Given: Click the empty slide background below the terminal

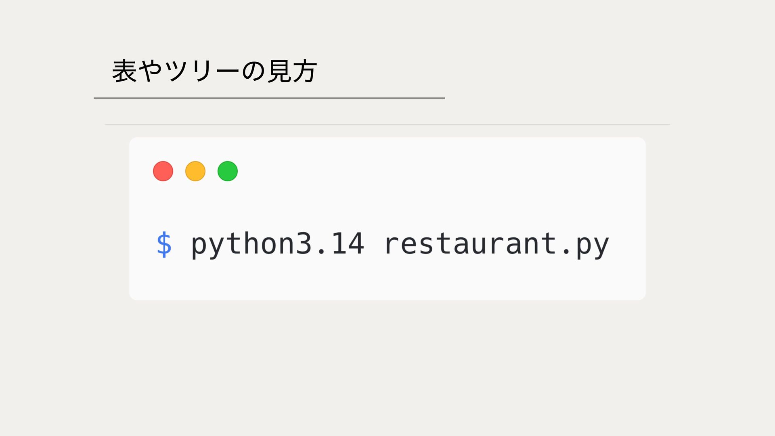Looking at the screenshot, I should click(387, 367).
